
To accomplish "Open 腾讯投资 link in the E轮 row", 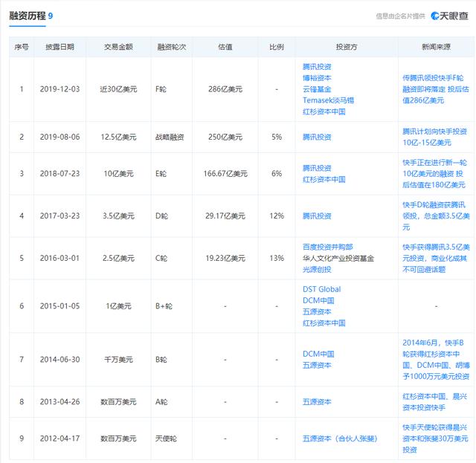I will (317, 168).
